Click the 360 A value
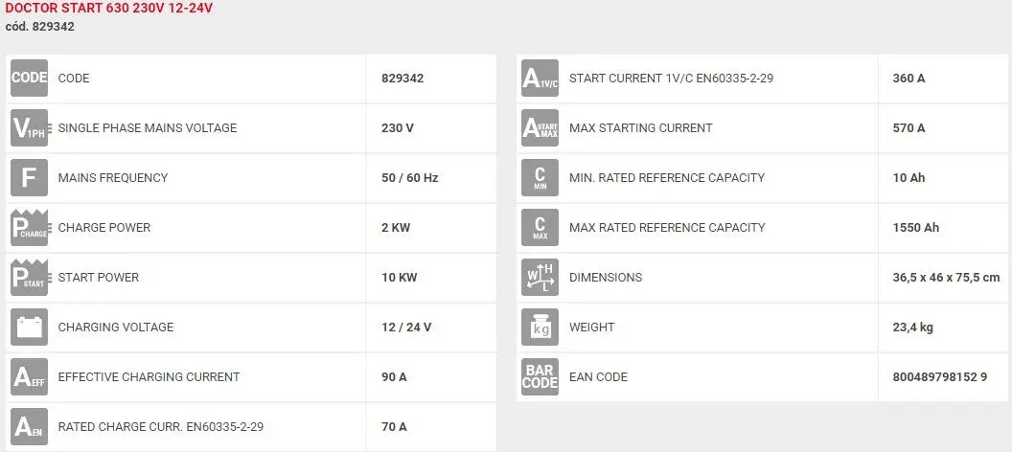The width and height of the screenshot is (1012, 452). coord(908,78)
